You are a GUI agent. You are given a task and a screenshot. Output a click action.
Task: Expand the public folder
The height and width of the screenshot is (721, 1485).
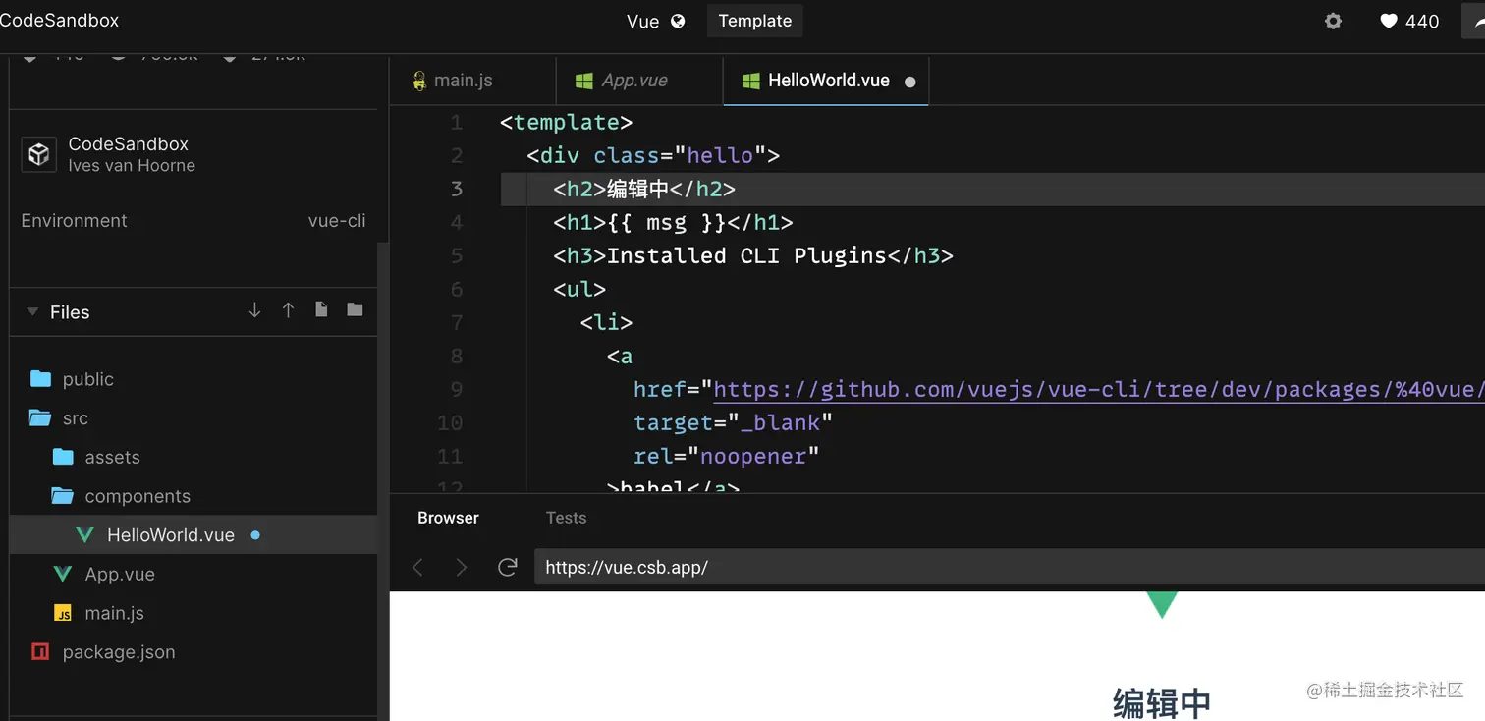tap(87, 379)
